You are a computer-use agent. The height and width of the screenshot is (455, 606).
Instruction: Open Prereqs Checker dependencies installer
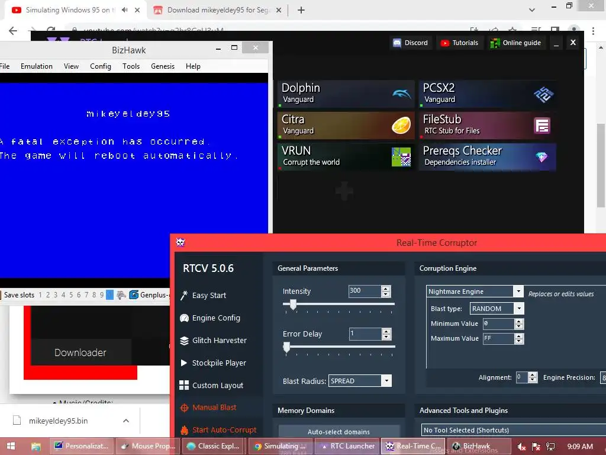click(x=488, y=156)
